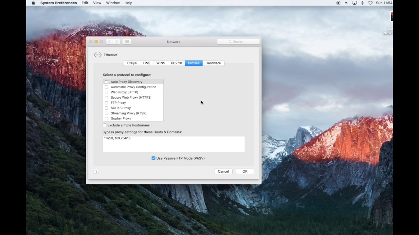This screenshot has width=419, height=235.
Task: Tick the Web Proxy (HTTP) checkbox
Action: click(106, 92)
